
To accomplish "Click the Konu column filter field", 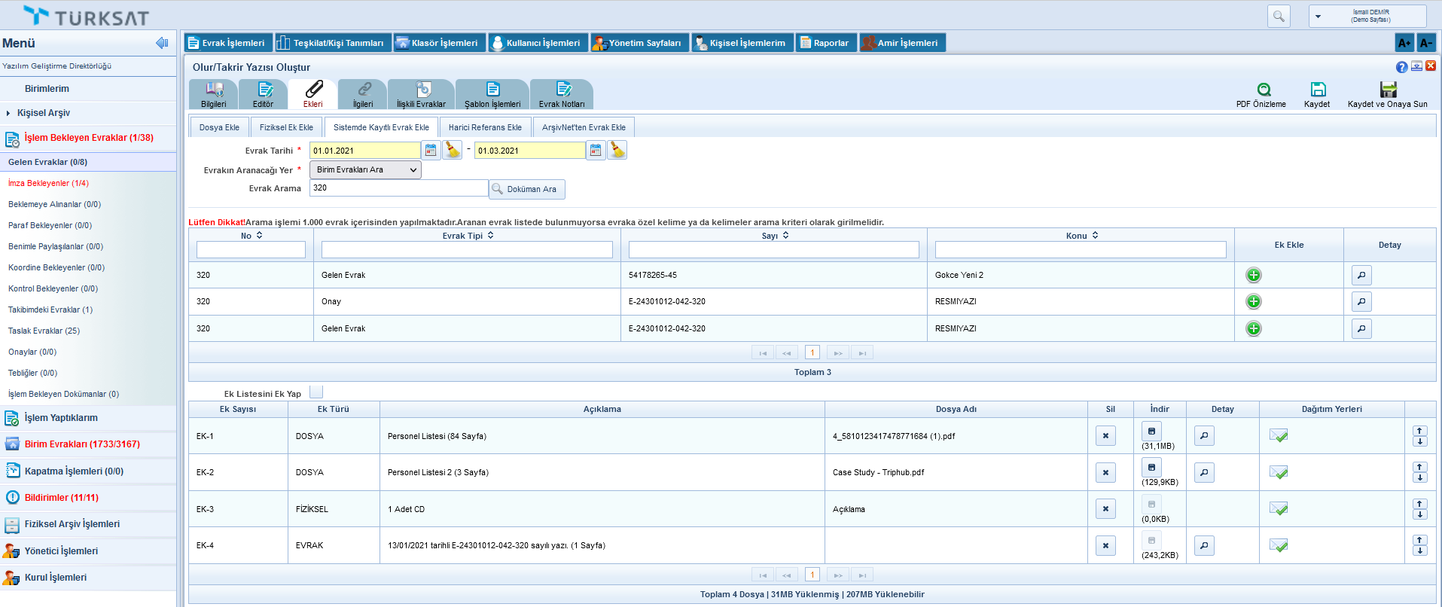I will [1080, 250].
